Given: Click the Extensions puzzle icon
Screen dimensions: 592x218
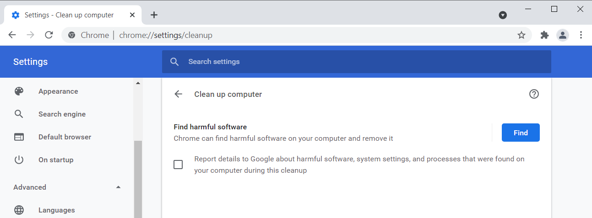Looking at the screenshot, I should coord(544,35).
